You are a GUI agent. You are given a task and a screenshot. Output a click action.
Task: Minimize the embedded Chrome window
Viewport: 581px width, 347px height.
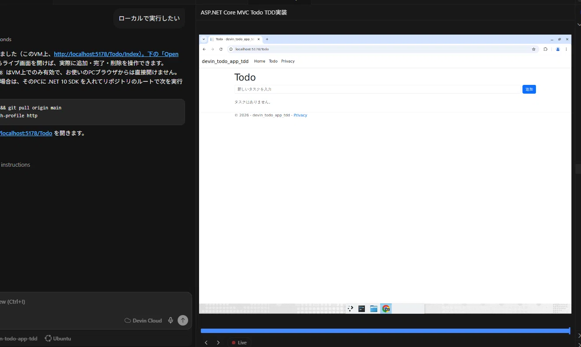(x=552, y=39)
